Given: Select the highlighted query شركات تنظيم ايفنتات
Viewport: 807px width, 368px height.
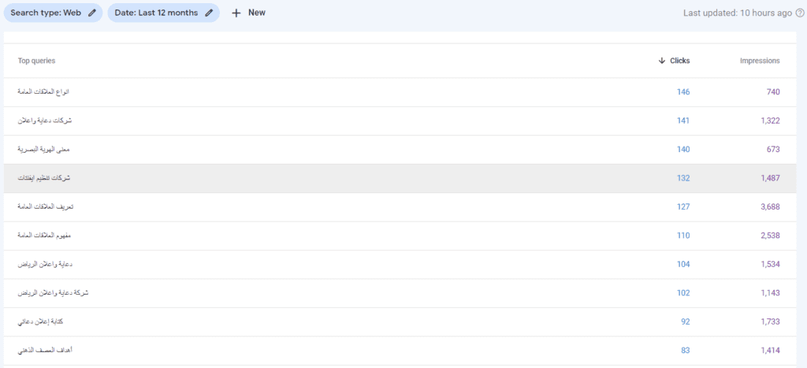Looking at the screenshot, I should tap(44, 178).
